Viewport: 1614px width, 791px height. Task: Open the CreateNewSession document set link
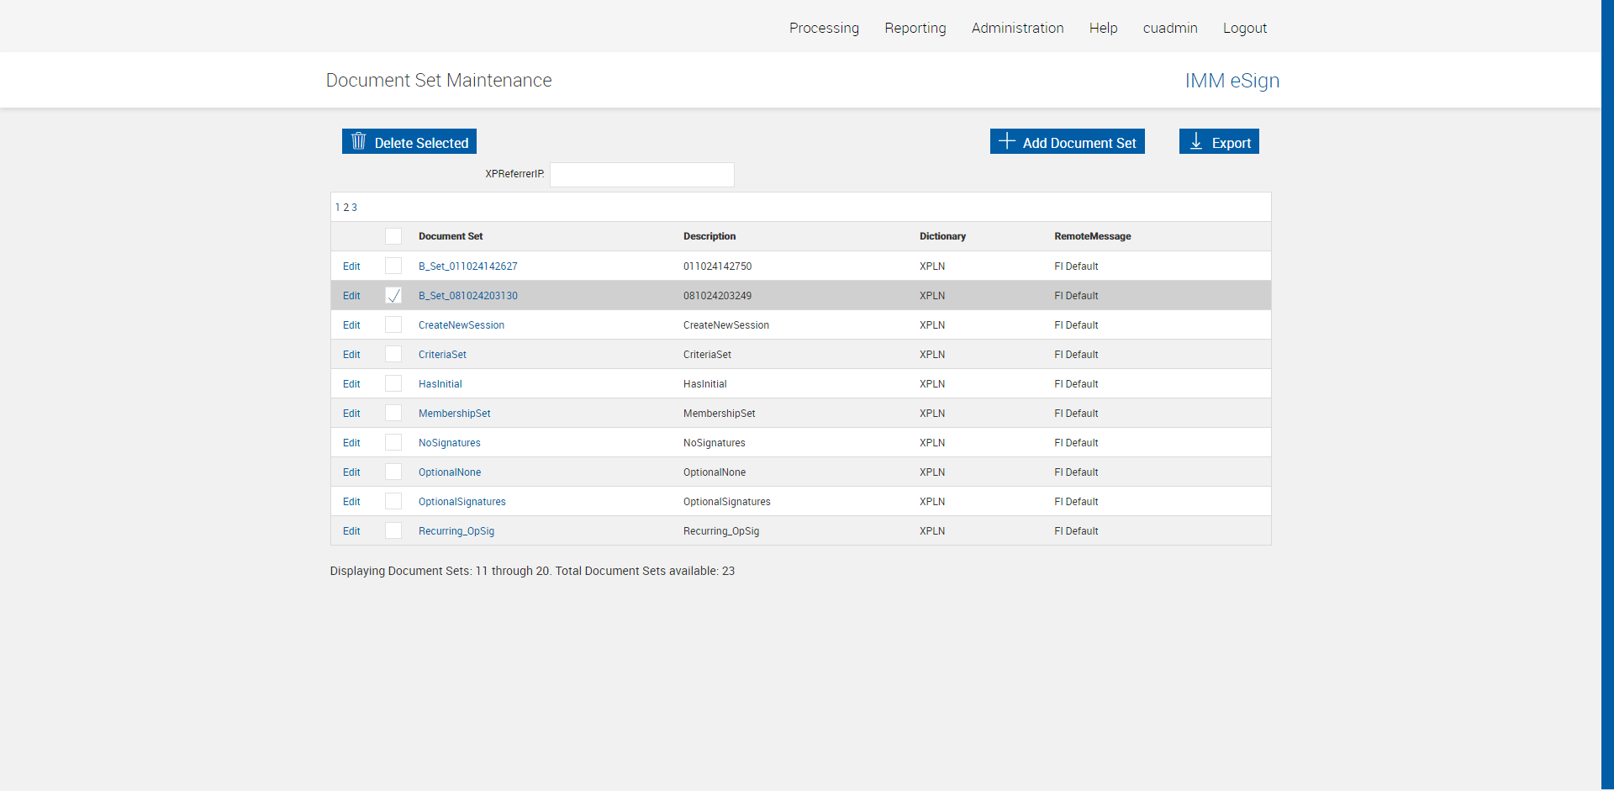coord(462,325)
